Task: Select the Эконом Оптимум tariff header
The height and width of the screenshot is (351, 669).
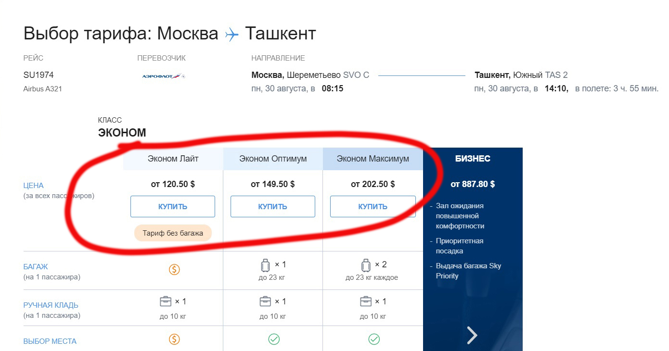Action: pyautogui.click(x=273, y=159)
